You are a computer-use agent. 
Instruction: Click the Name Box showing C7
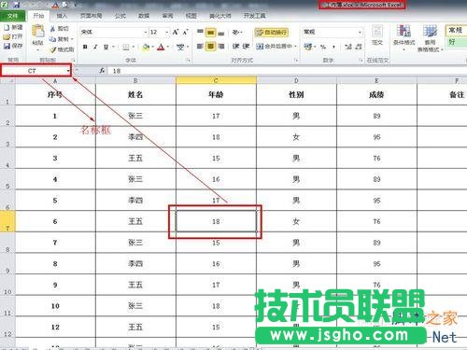(x=34, y=71)
